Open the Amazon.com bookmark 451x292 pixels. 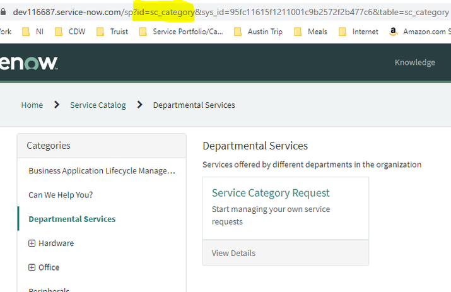tap(419, 32)
